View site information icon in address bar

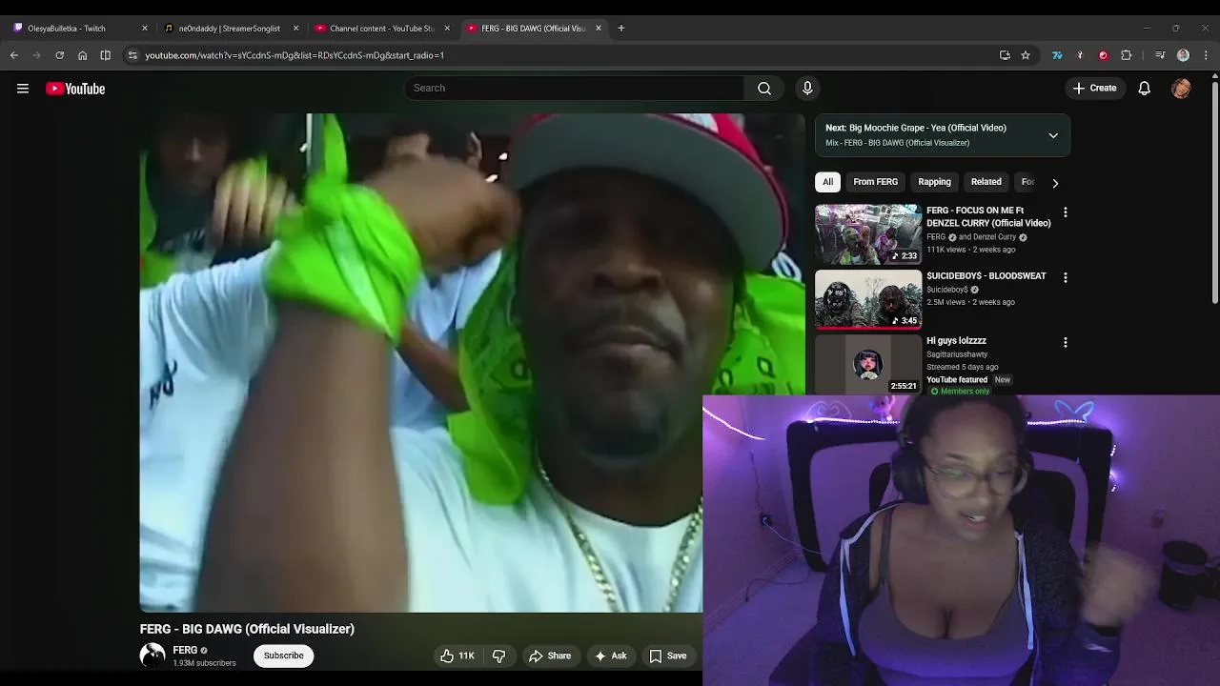[x=132, y=55]
